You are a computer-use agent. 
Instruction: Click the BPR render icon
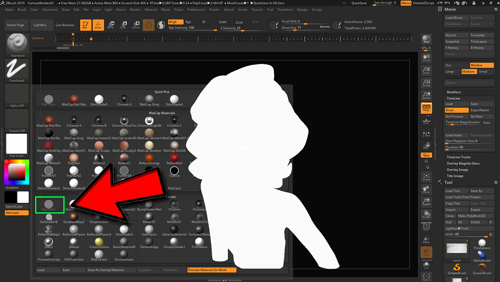[x=426, y=40]
